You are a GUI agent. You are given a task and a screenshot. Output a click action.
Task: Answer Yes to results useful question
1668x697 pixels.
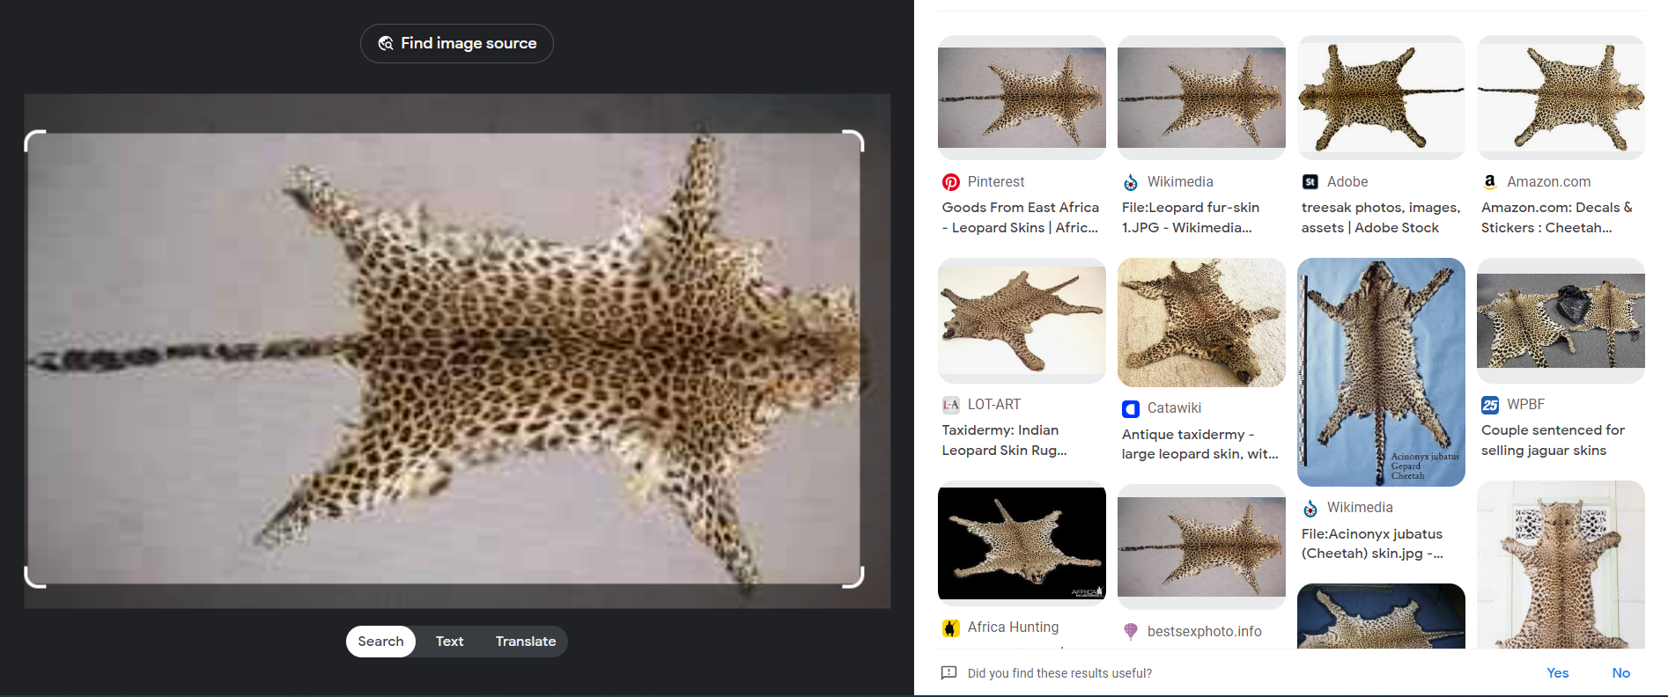[1557, 673]
